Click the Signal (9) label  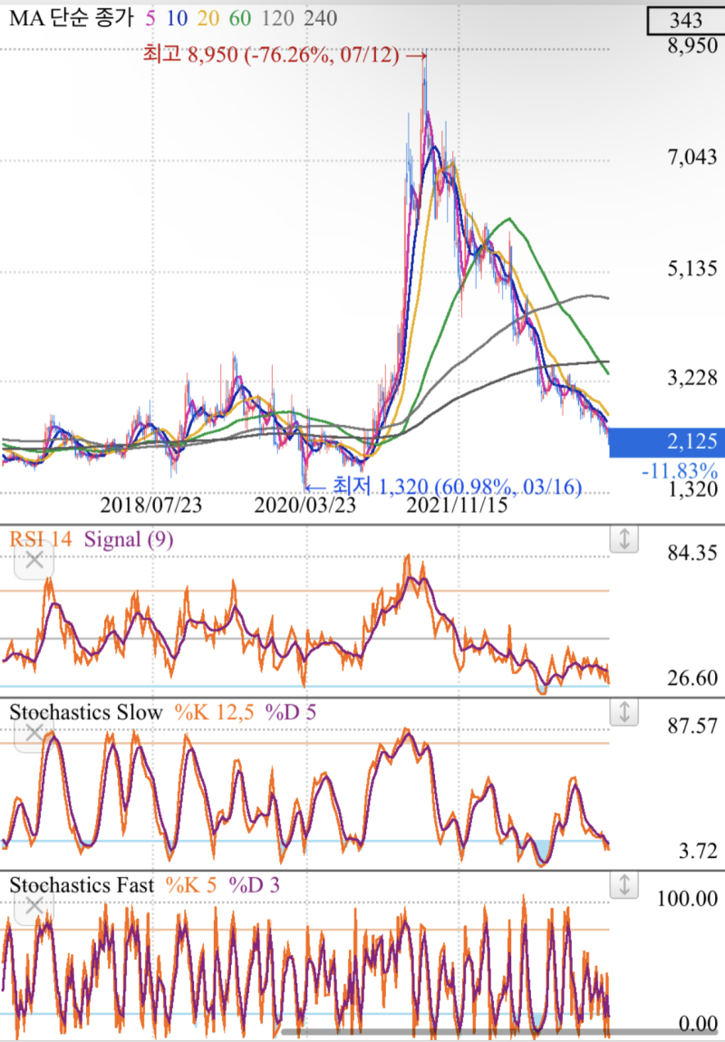(129, 538)
